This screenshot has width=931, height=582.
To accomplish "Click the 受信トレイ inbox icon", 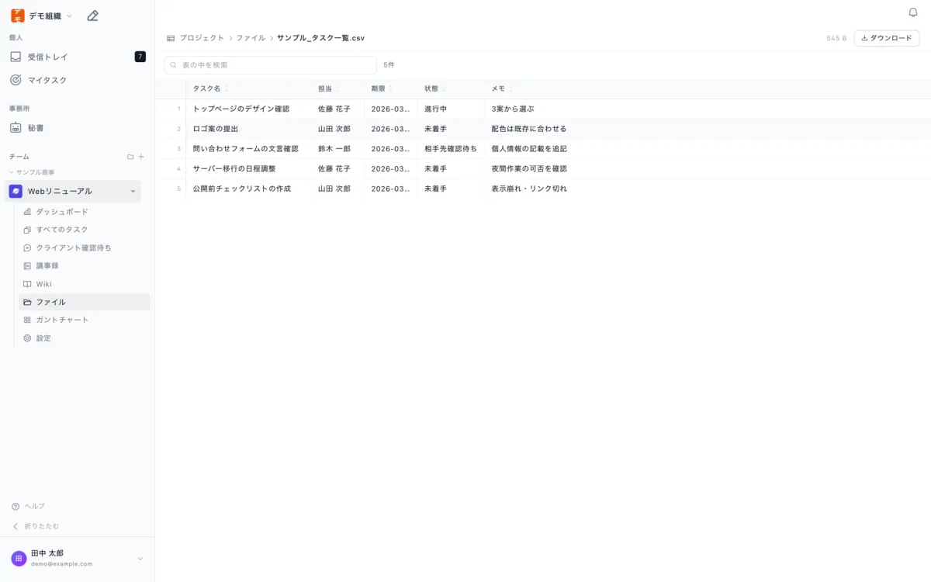I will click(x=16, y=57).
